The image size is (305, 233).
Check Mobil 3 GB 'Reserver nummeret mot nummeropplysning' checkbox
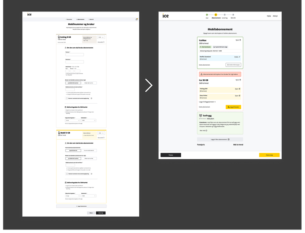pos(67,174)
